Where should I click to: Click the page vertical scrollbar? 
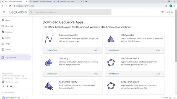[176, 36]
